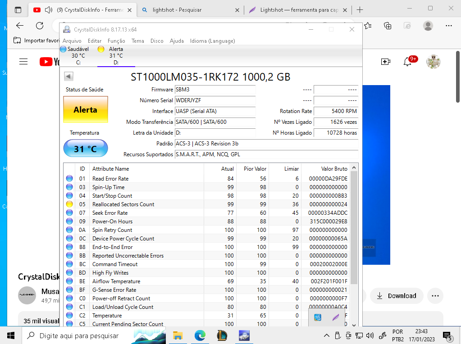Click the Attribute Name column header
Image resolution: width=461 pixels, height=344 pixels.
(x=110, y=168)
